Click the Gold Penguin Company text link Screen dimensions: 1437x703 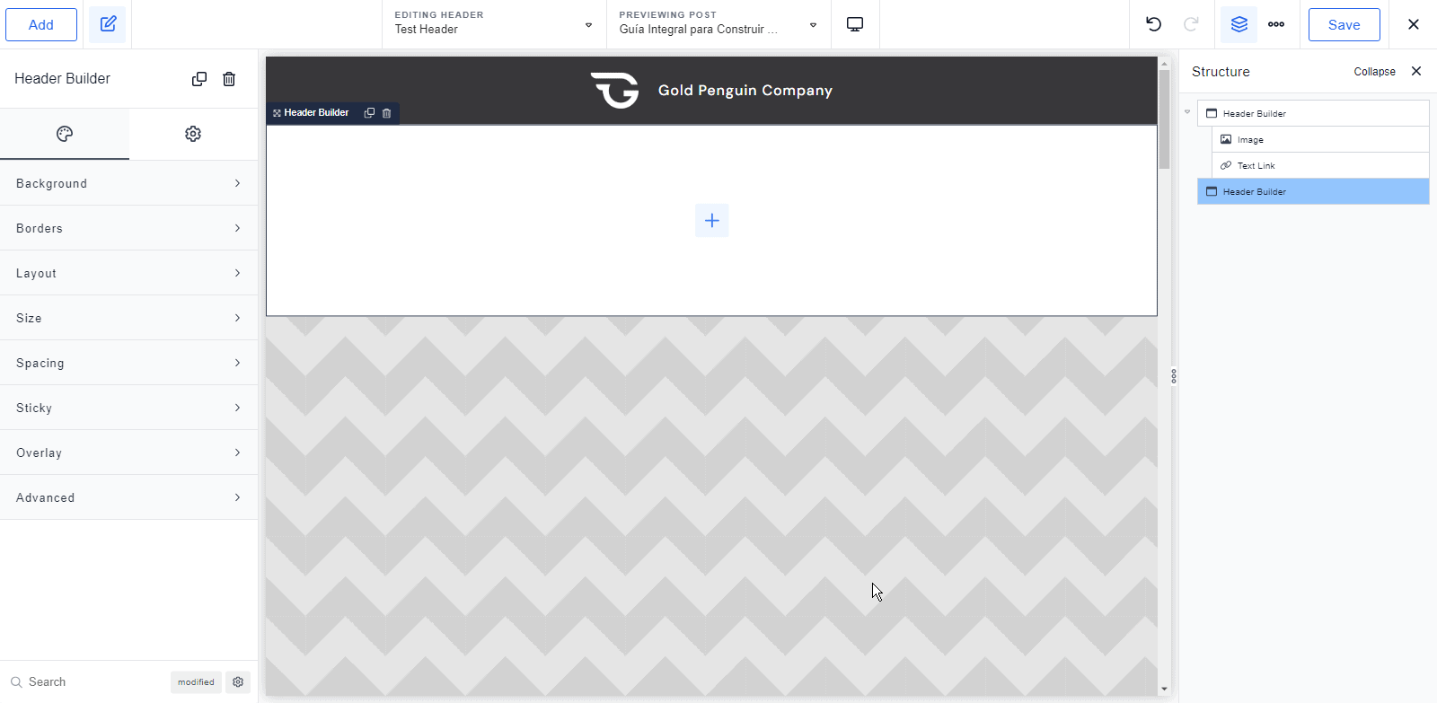745,90
